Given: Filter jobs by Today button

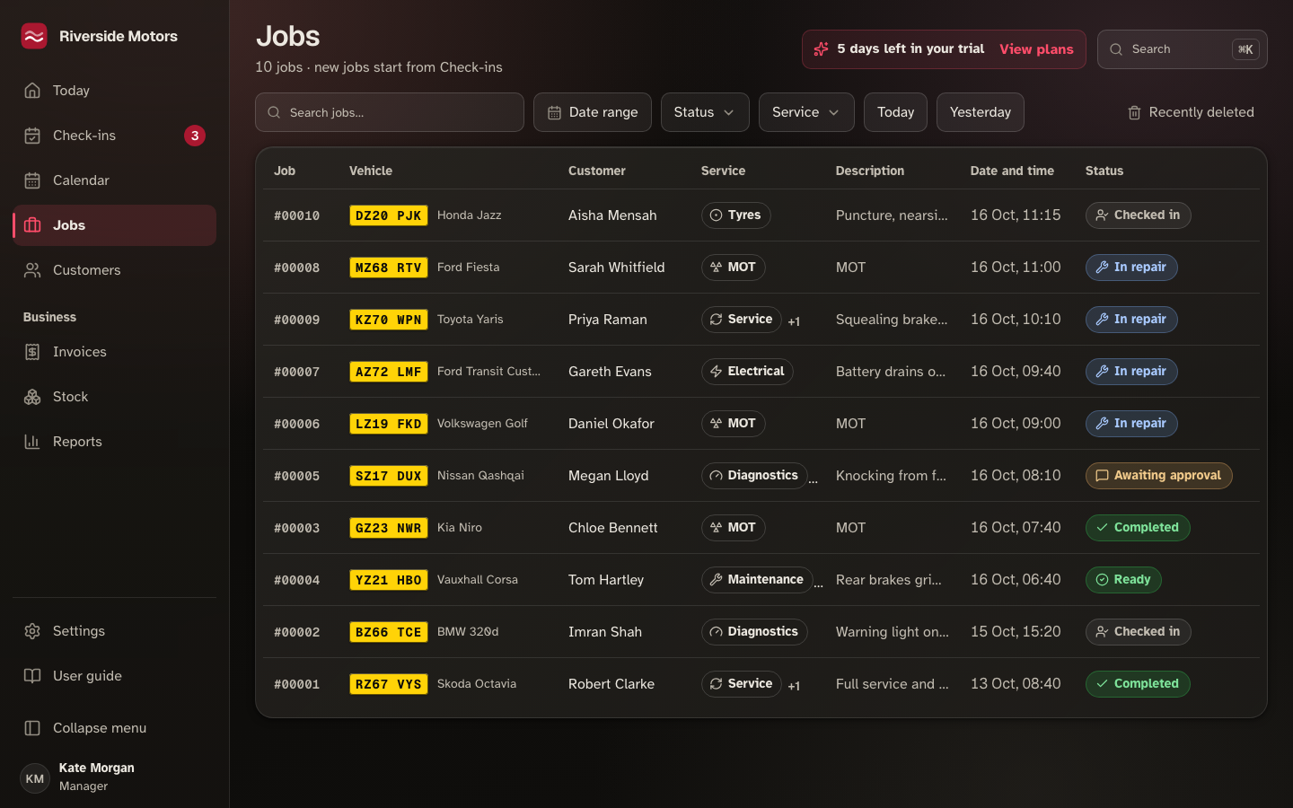Looking at the screenshot, I should point(895,112).
